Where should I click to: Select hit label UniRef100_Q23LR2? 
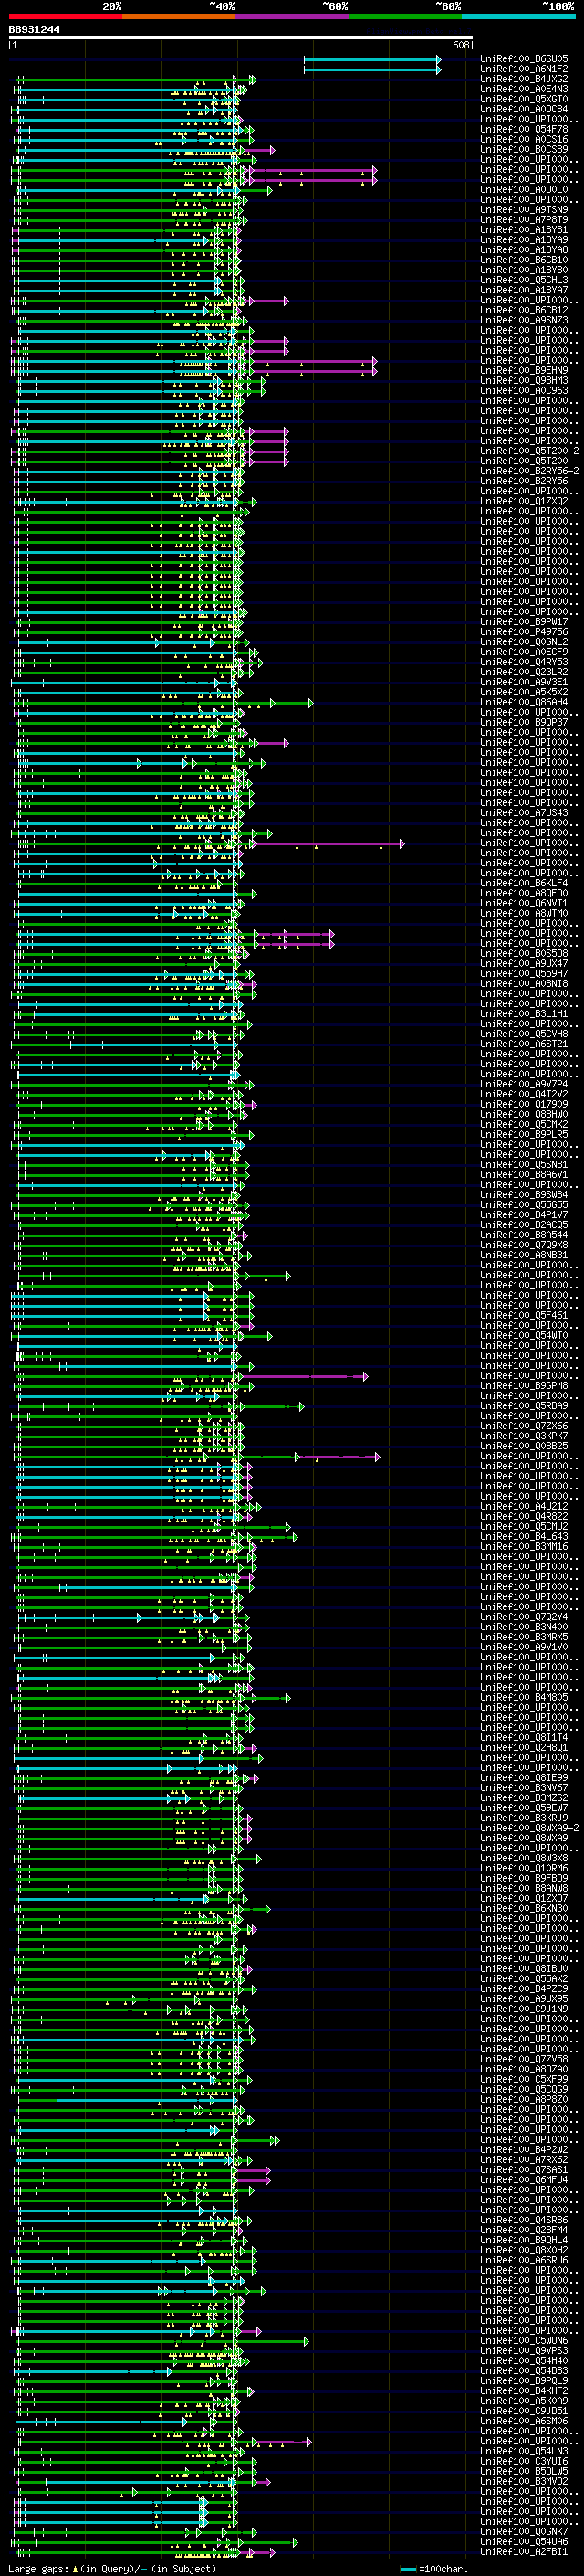(x=523, y=672)
